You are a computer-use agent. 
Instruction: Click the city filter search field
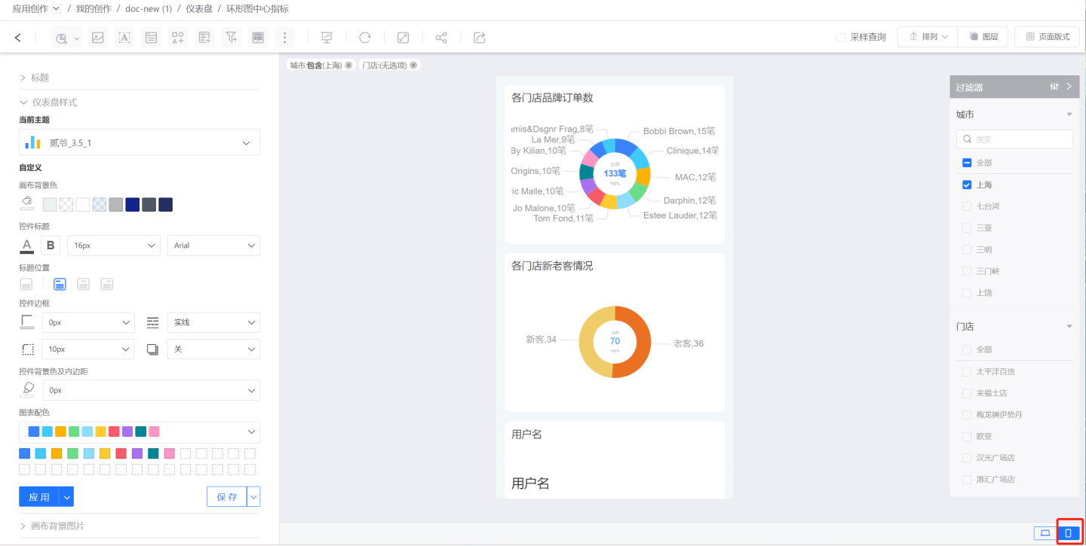click(x=1014, y=139)
